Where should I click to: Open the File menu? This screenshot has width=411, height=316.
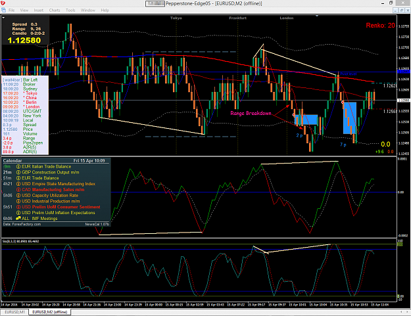pyautogui.click(x=12, y=11)
